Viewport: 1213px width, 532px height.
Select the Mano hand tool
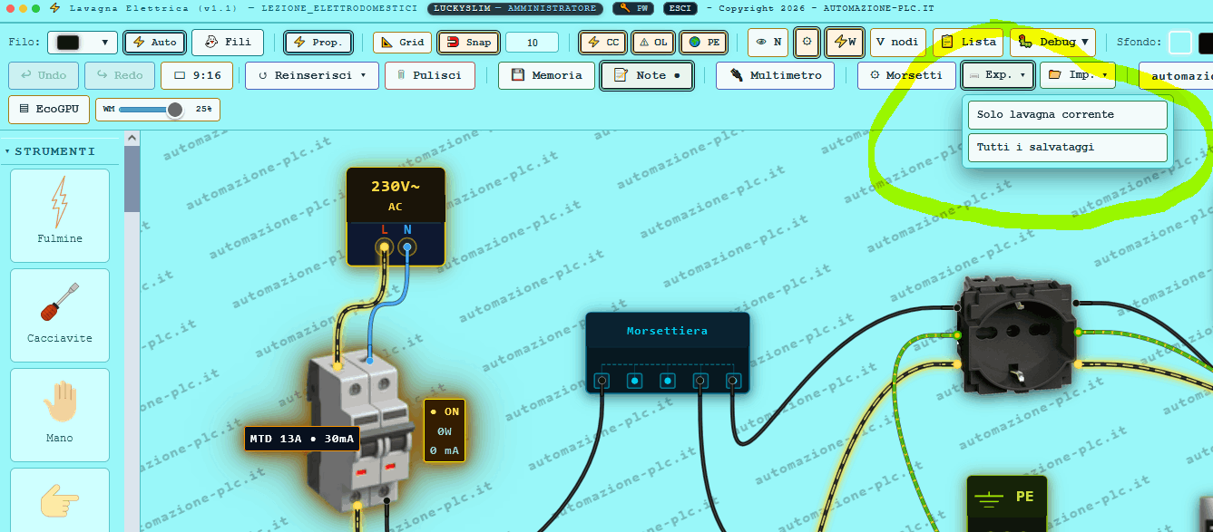[x=60, y=413]
